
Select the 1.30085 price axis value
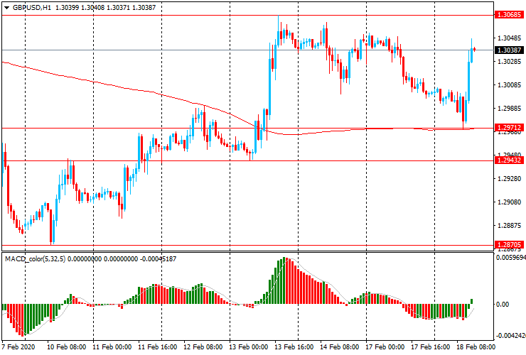tap(510, 85)
